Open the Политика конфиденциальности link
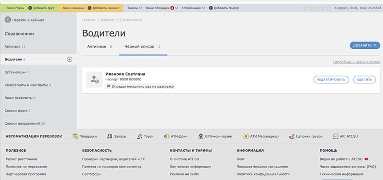 click(263, 174)
